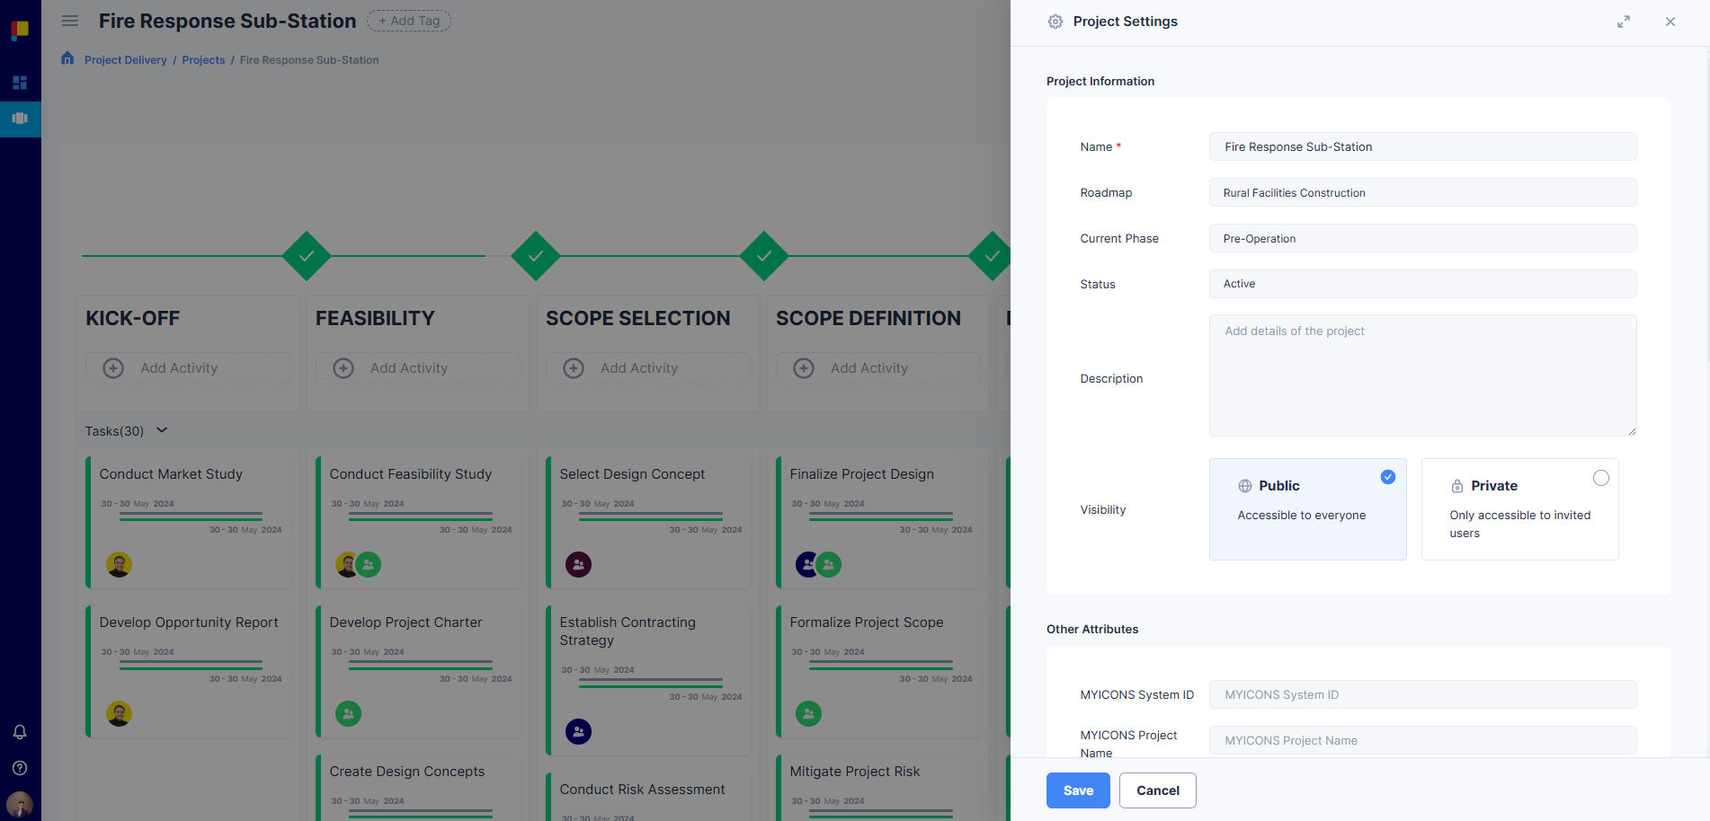Viewport: 1710px width, 821px height.
Task: Expand the Project Settings panel to fullscreen
Action: pyautogui.click(x=1623, y=22)
